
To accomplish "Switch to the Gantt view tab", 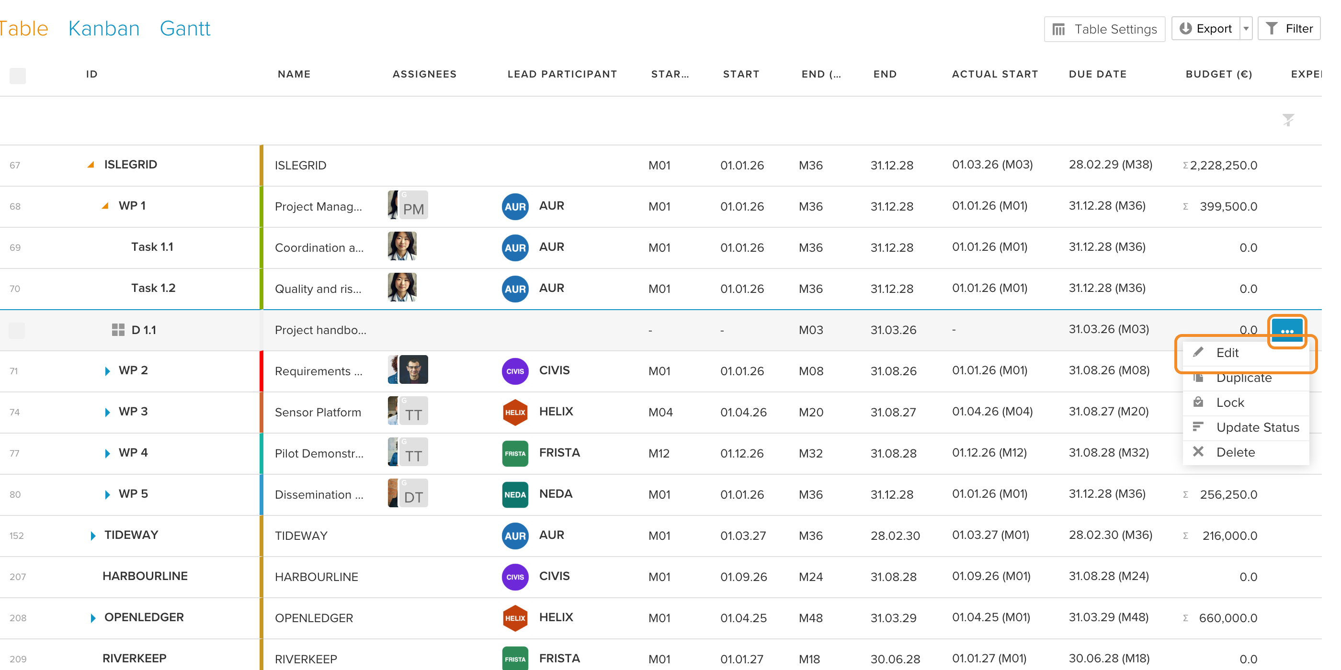I will [x=185, y=29].
